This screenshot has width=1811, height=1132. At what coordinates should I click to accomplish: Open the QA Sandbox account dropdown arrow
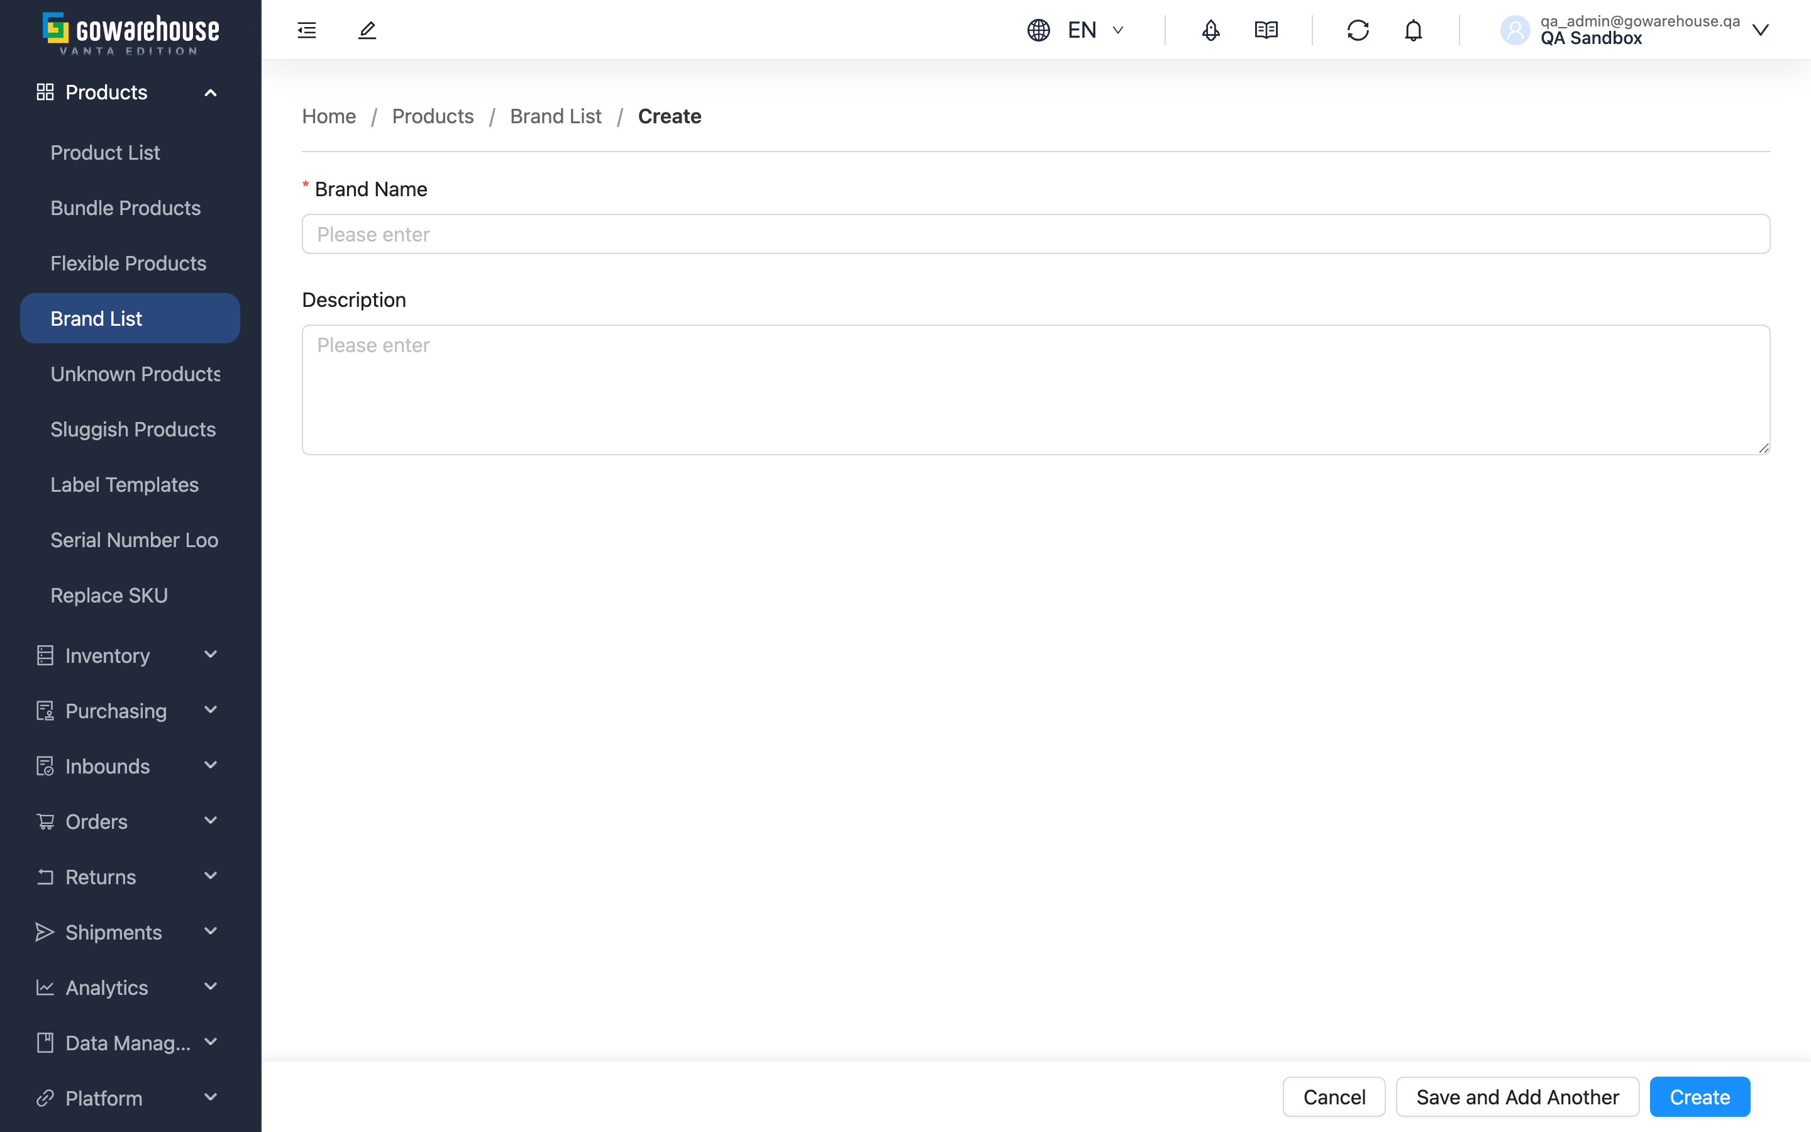tap(1761, 30)
